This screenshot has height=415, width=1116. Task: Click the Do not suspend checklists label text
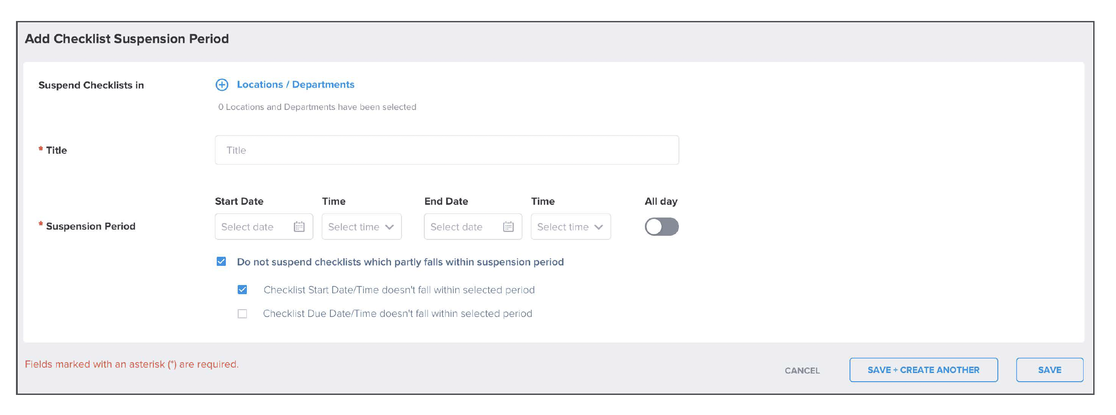click(x=400, y=262)
